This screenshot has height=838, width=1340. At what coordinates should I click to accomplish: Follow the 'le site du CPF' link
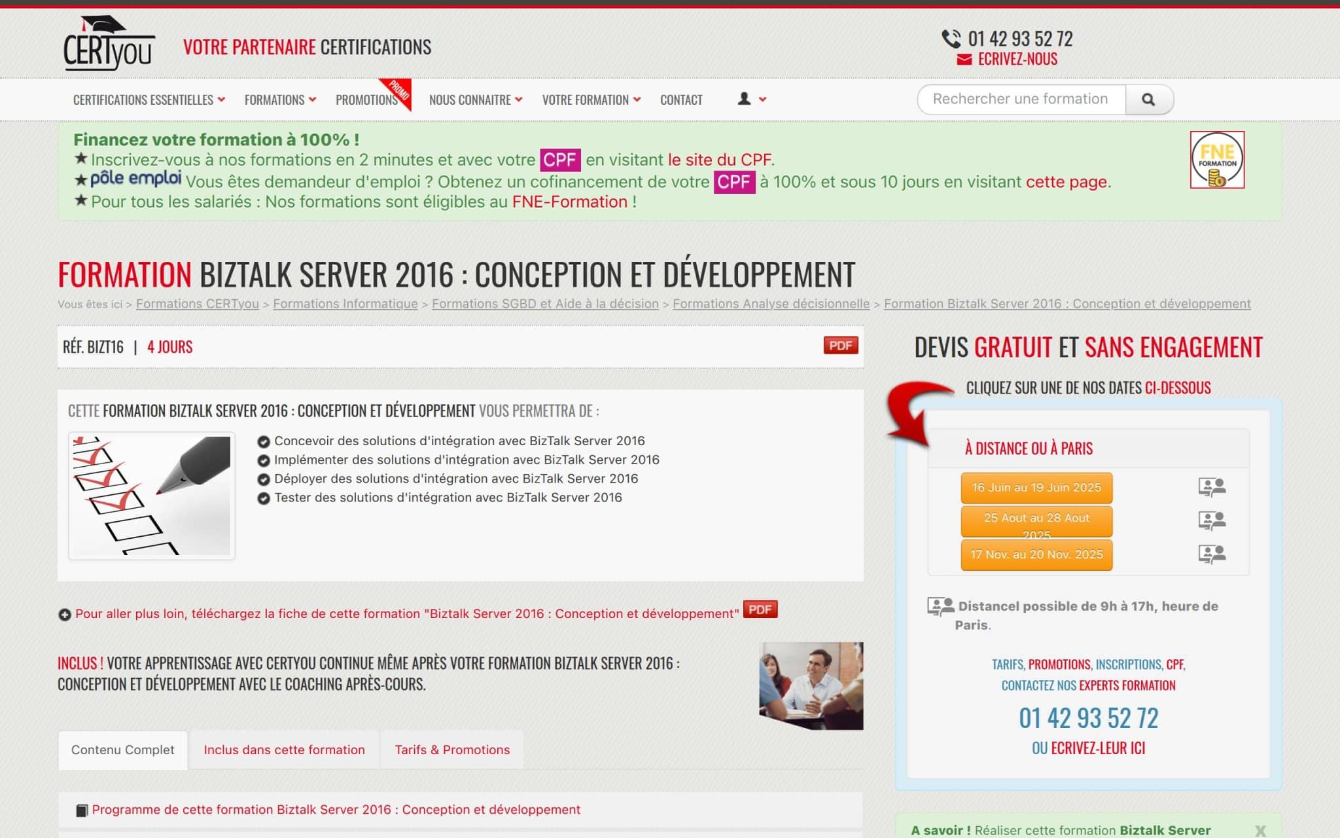click(x=719, y=160)
